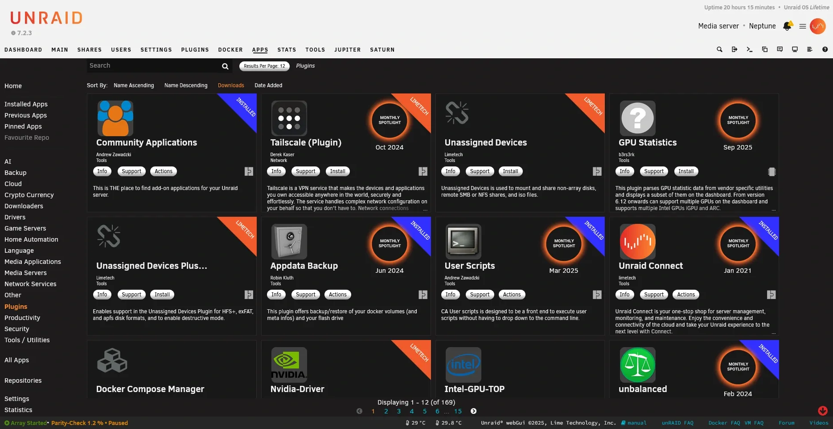Click the pin icon on User Scripts card
Viewport: 833px width, 429px height.
[x=597, y=295]
